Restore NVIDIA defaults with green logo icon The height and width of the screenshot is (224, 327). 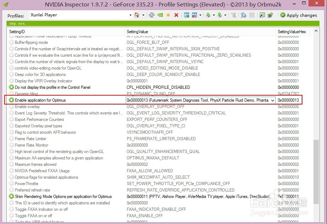pyautogui.click(x=160, y=15)
